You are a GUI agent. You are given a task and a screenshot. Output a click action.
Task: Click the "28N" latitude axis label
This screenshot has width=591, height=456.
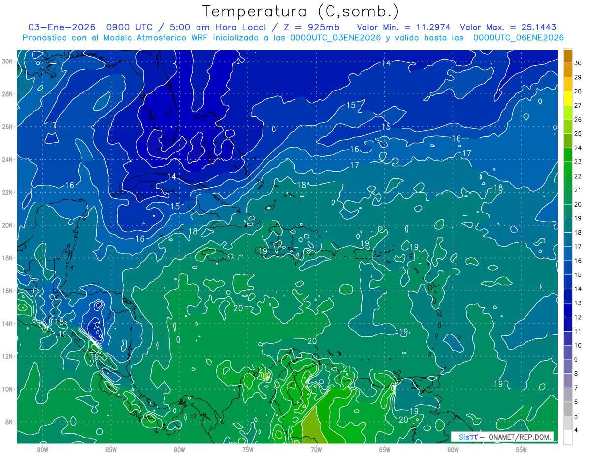[8, 94]
